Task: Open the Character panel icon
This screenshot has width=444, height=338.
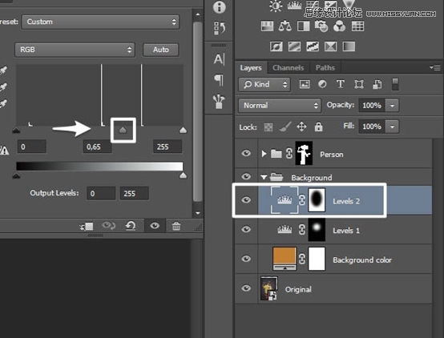Action: click(x=219, y=59)
